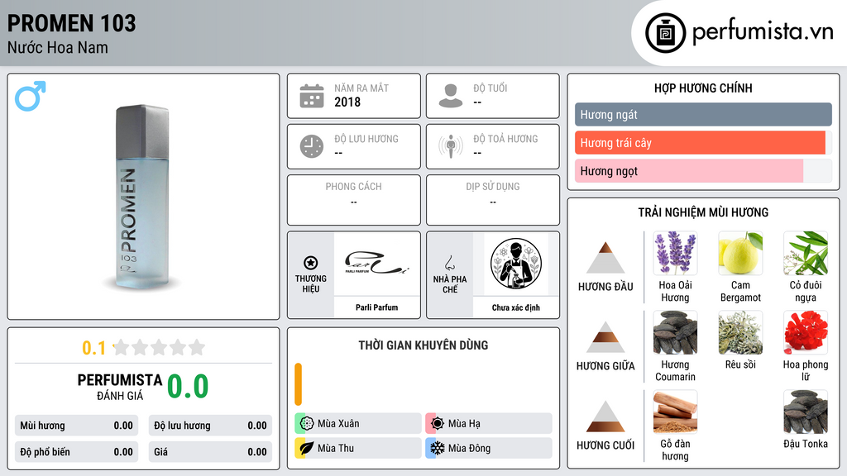Image resolution: width=847 pixels, height=476 pixels.
Task: Click the clock icon beside Độ lưu hương
Action: 312,146
